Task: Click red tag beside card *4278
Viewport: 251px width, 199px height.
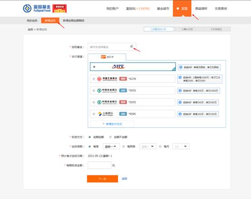Action: (x=123, y=79)
